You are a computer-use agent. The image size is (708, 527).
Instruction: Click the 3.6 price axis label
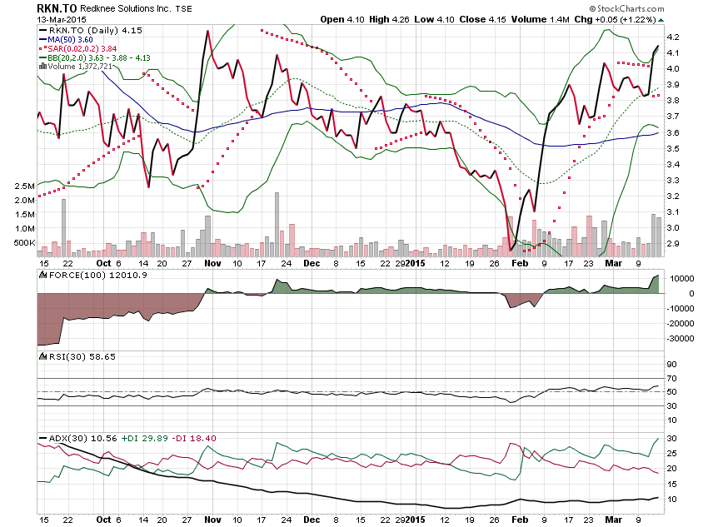[673, 132]
